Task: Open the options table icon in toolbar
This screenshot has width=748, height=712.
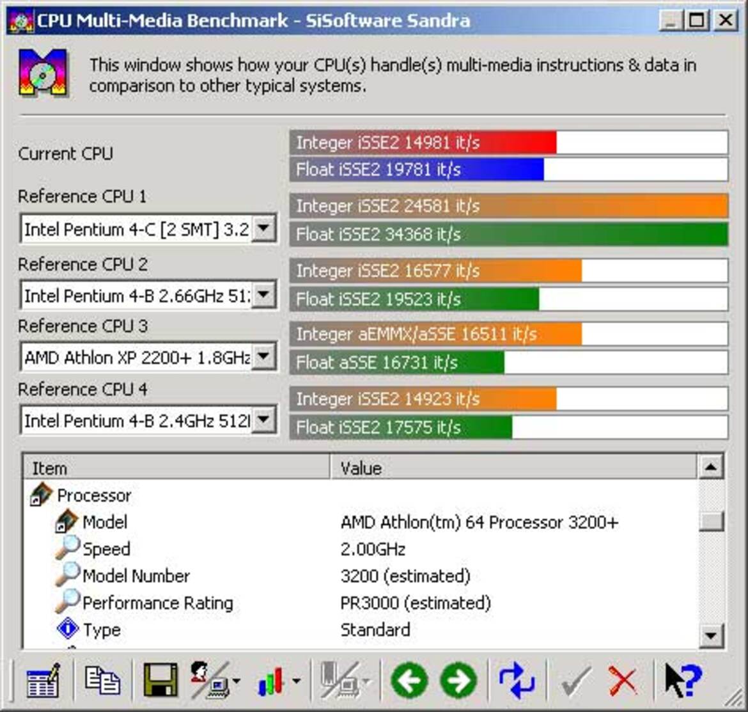Action: [43, 681]
